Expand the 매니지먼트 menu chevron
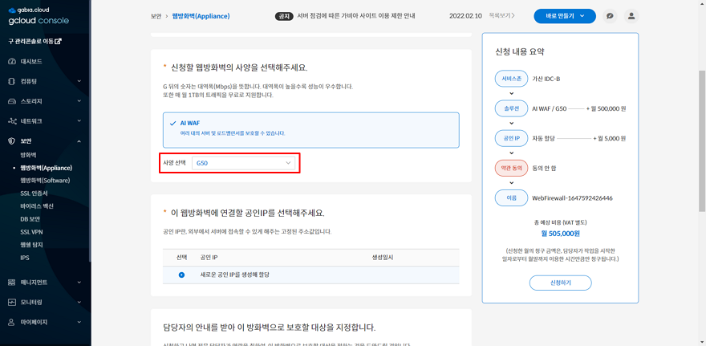The height and width of the screenshot is (346, 706). 79,282
